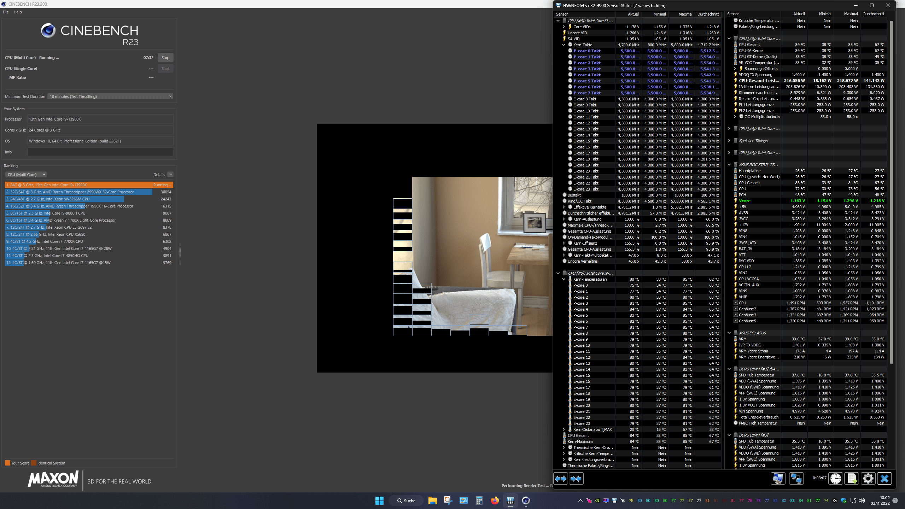Click the networked monitors remote icon
Viewport: 905px width, 509px height.
(x=796, y=479)
